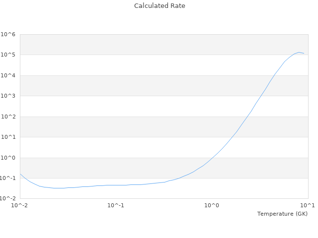The height and width of the screenshot is (238, 318).
Task: Click the 10^1 label on the x-axis
Action: (x=308, y=205)
